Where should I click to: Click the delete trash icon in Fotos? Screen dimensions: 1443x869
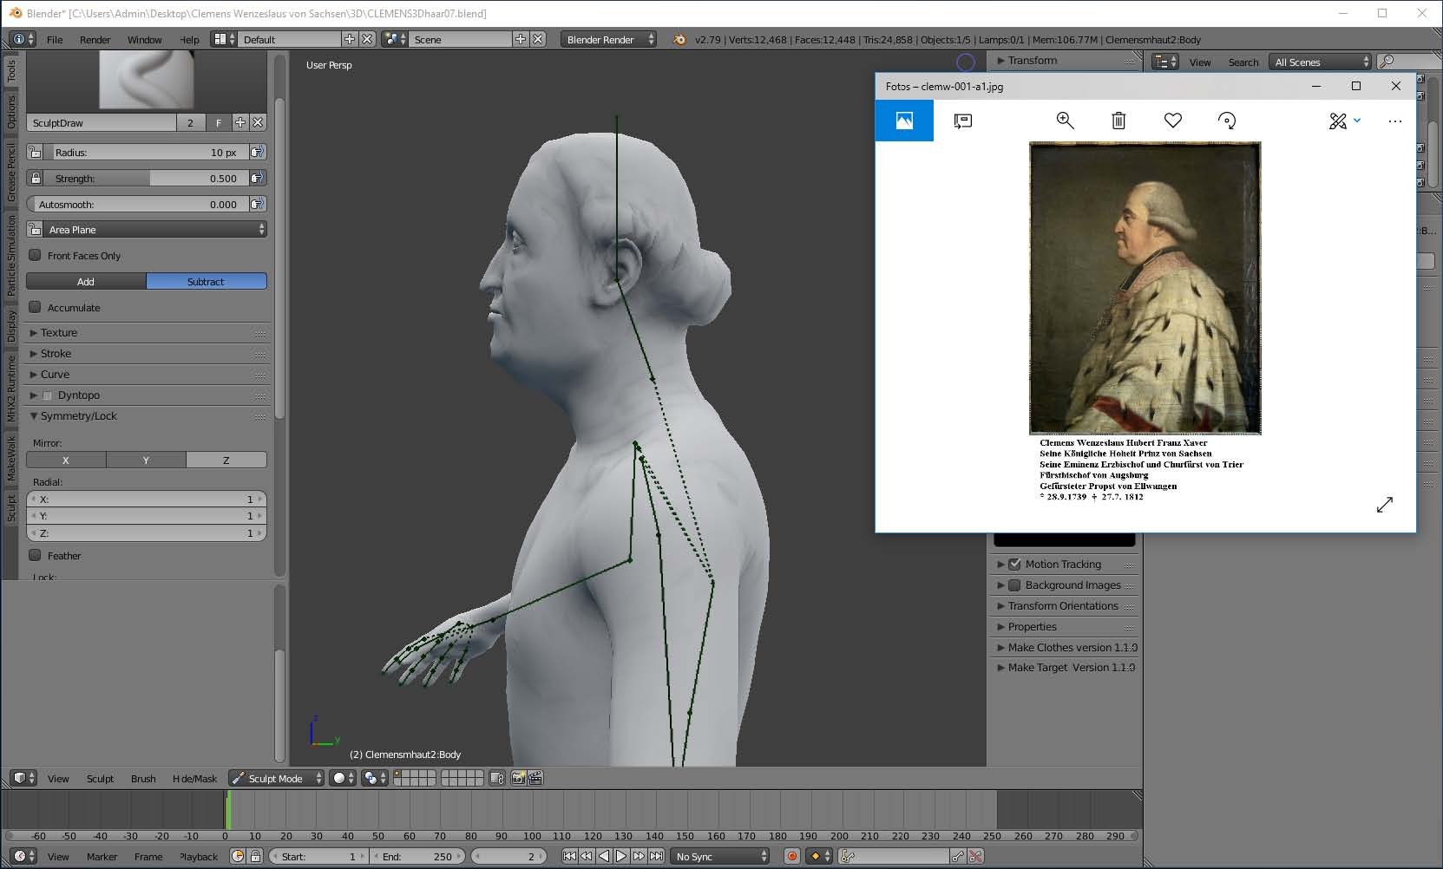1118,121
